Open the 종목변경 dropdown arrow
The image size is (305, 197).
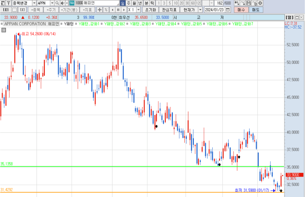(x=34, y=3)
